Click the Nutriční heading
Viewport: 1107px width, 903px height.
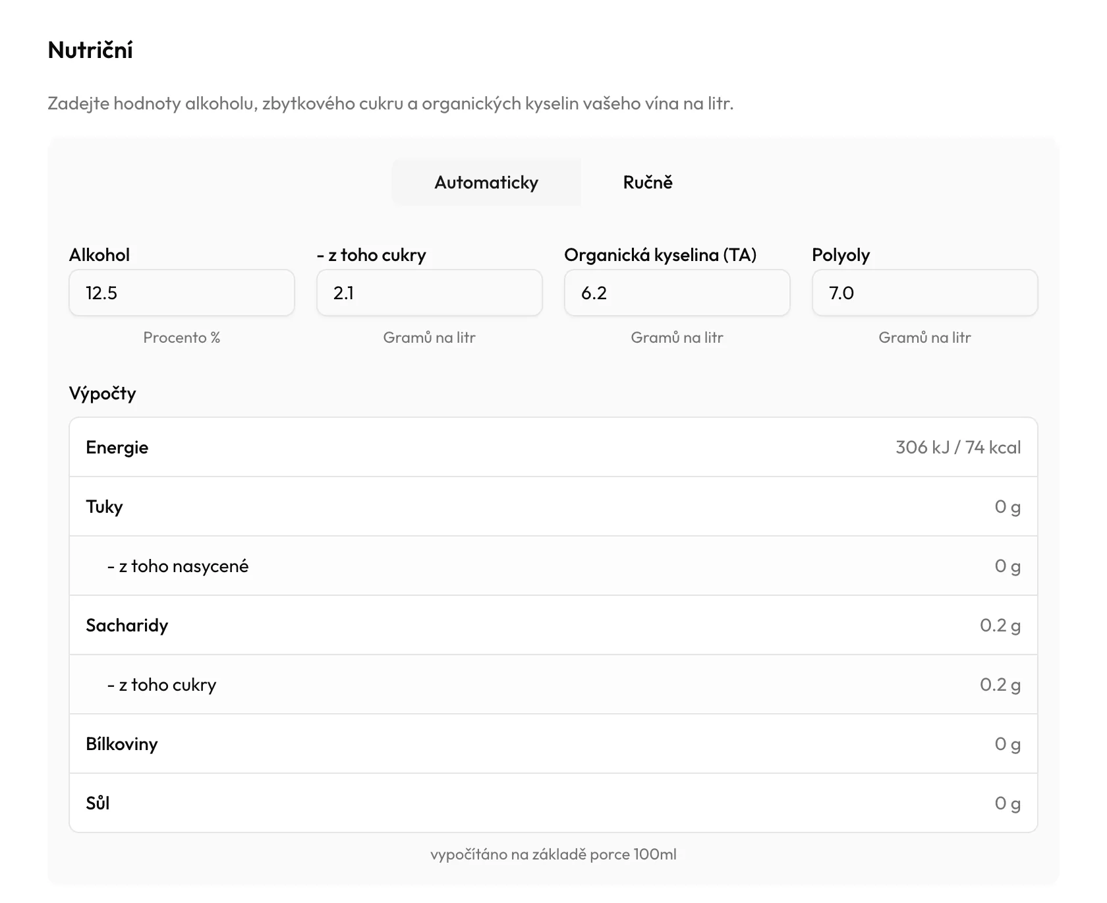point(90,50)
